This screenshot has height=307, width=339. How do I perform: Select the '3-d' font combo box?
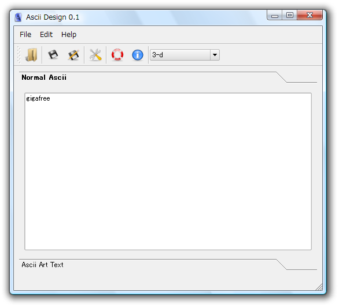tap(185, 55)
